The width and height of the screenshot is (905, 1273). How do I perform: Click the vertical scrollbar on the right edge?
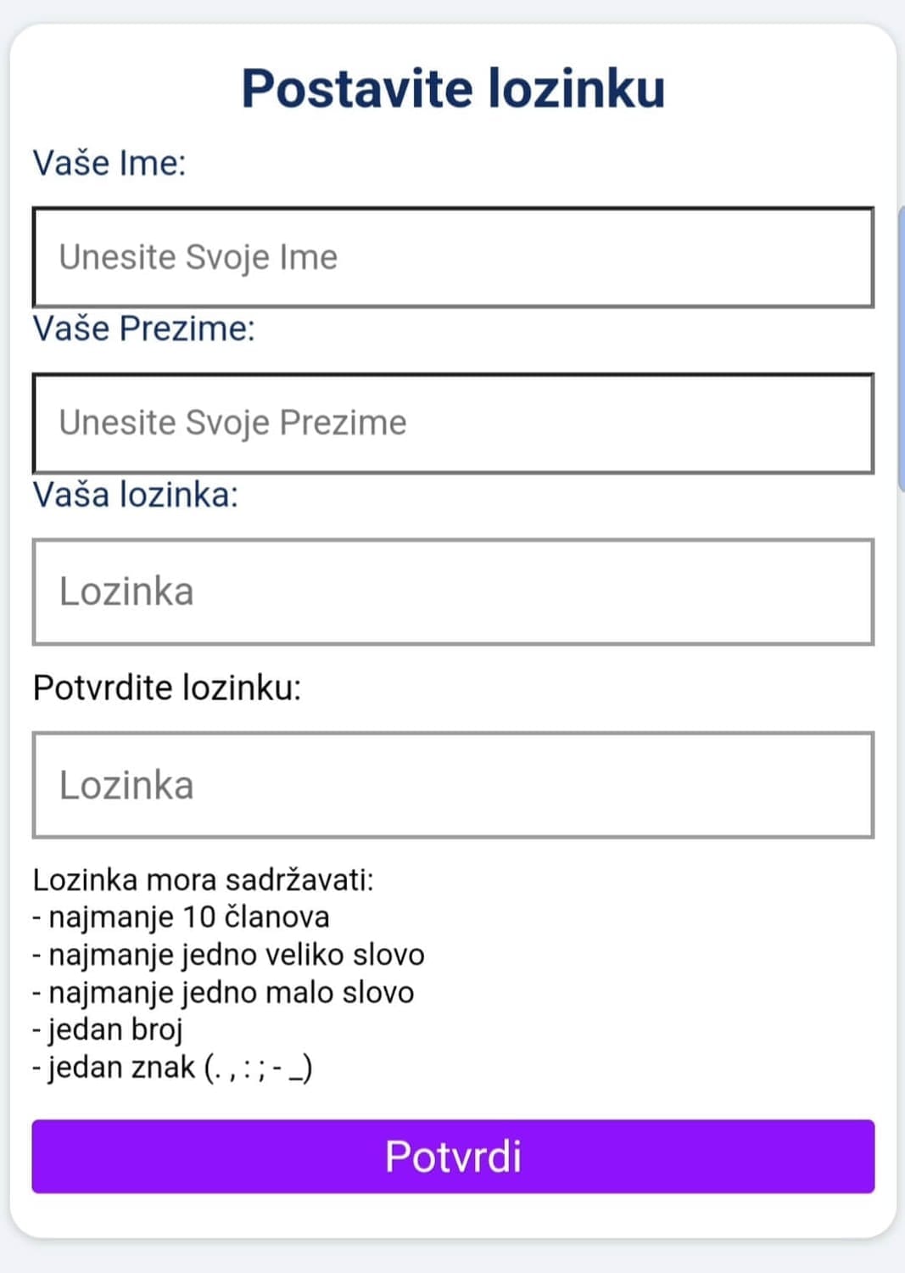tap(900, 348)
